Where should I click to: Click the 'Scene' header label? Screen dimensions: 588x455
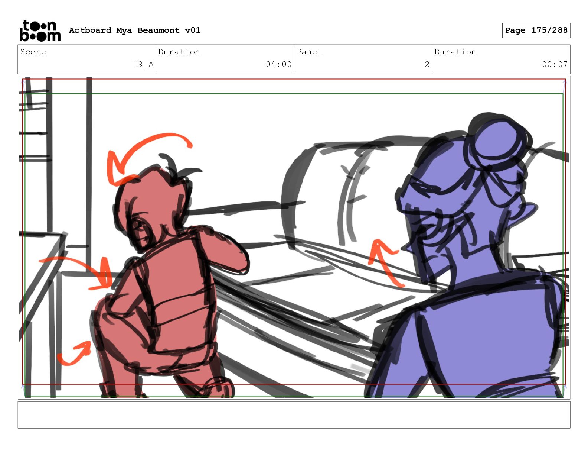coord(33,52)
